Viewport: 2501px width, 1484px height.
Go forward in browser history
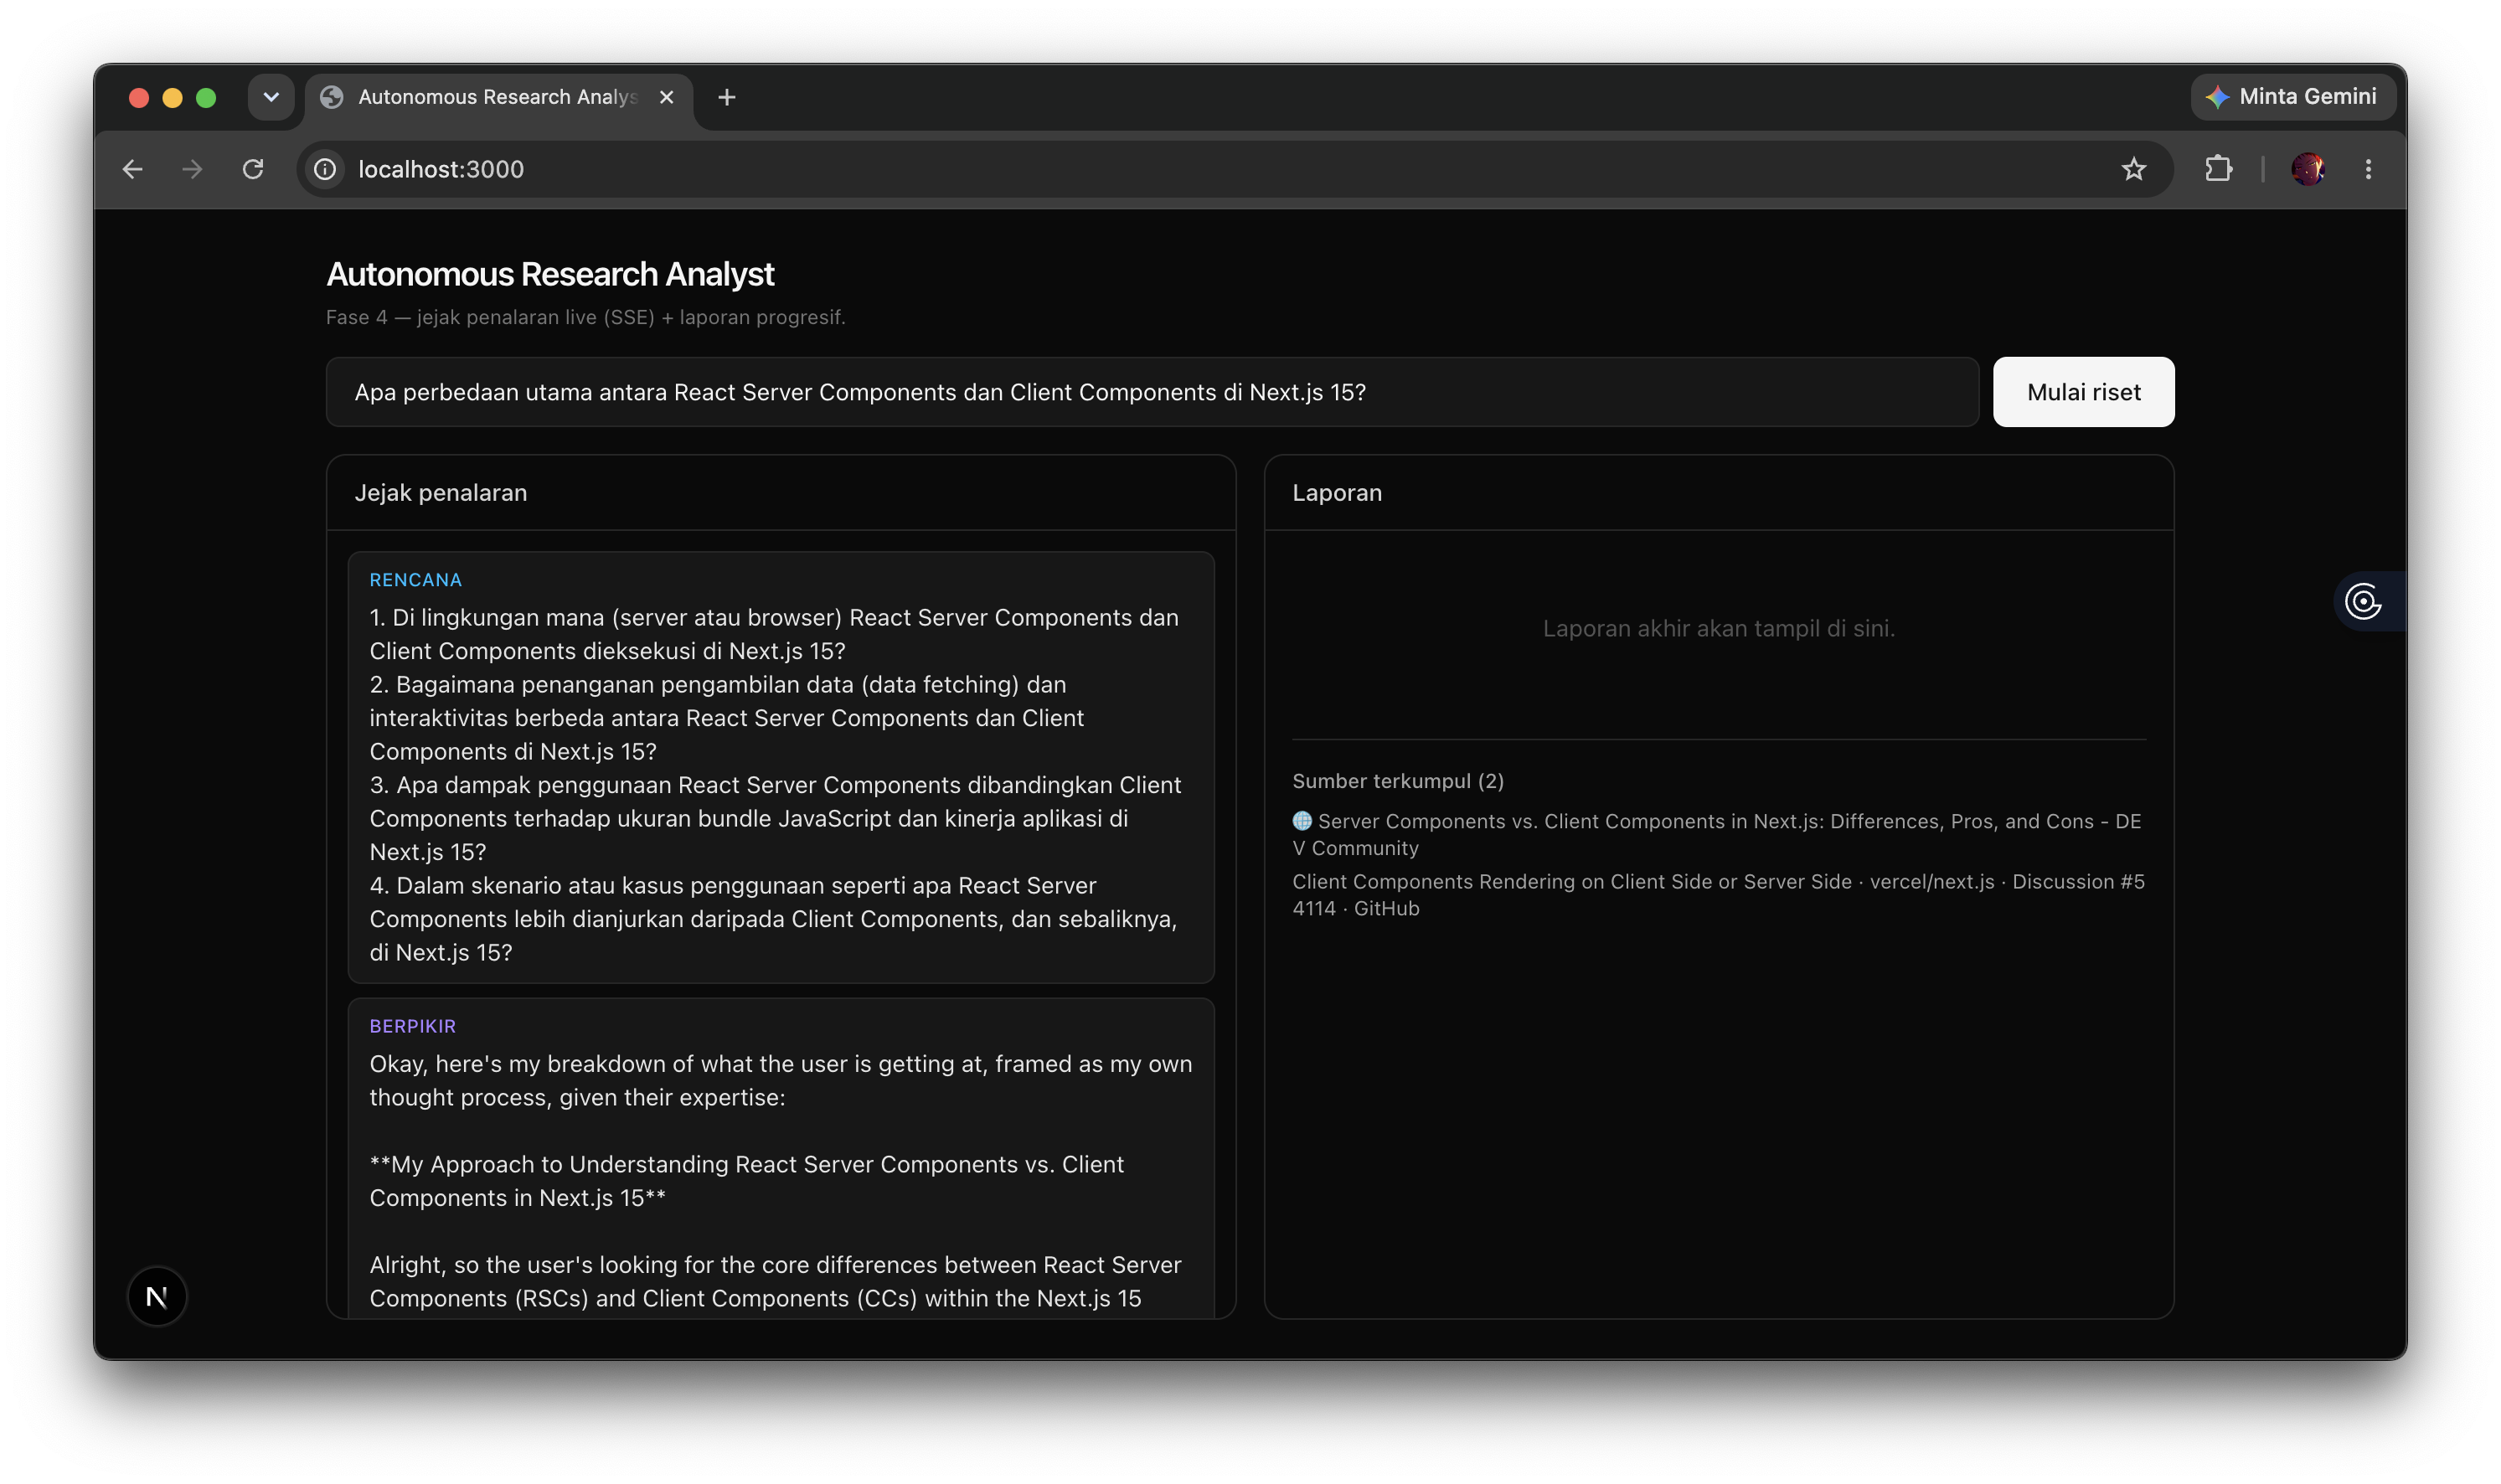[192, 169]
